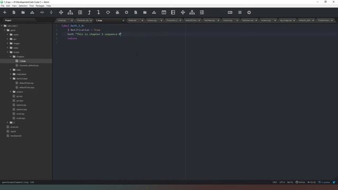
Task: Click the save icon left of split-horizontal icon
Action: (x=32, y=13)
